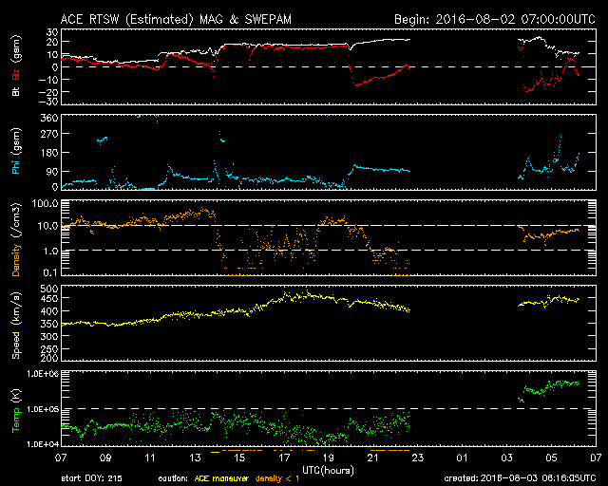Click the '15' hour label on time axis
Viewport: 608px width, 486px height.
click(x=239, y=458)
